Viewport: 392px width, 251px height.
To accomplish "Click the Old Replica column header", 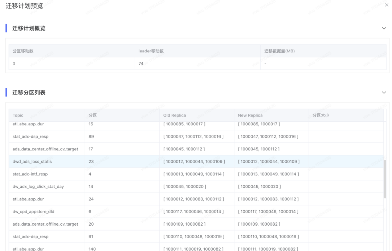I will [175, 115].
